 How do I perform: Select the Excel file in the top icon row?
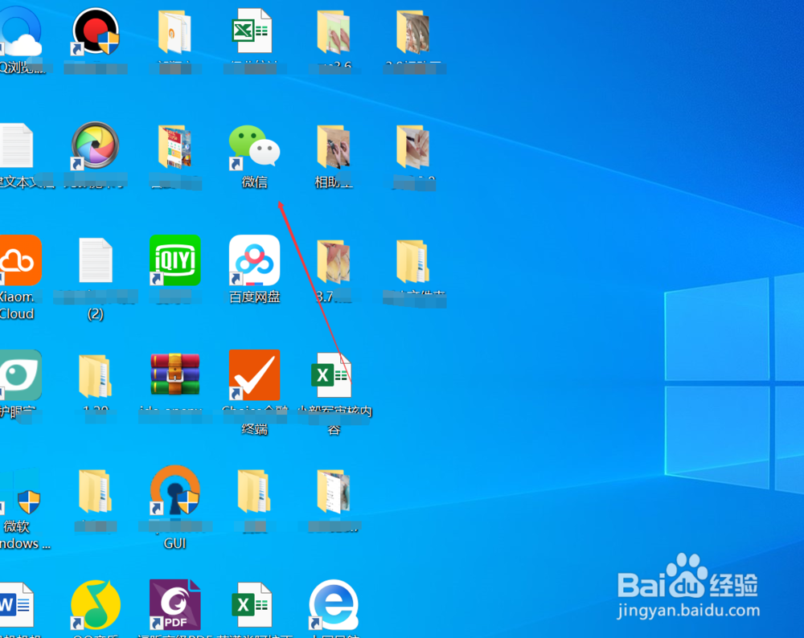pos(252,31)
